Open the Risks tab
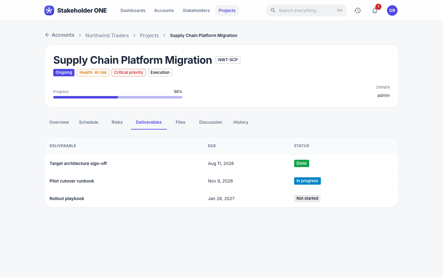This screenshot has height=277, width=443. tap(117, 122)
